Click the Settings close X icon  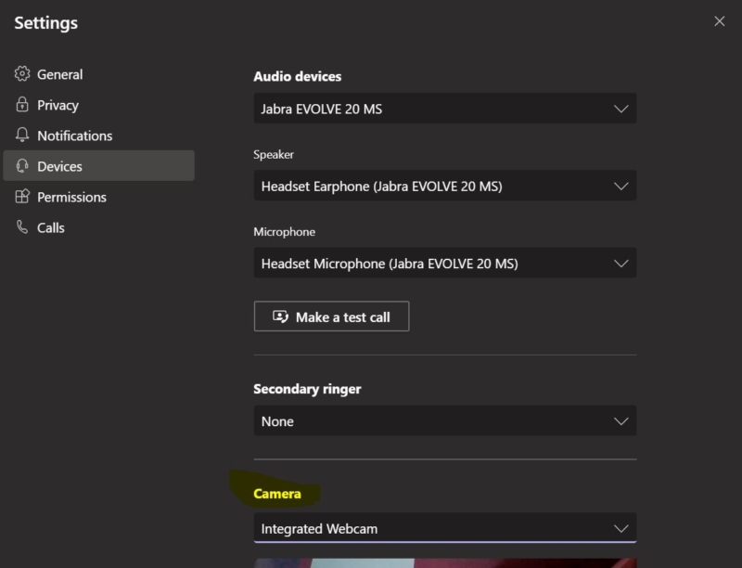coord(721,21)
